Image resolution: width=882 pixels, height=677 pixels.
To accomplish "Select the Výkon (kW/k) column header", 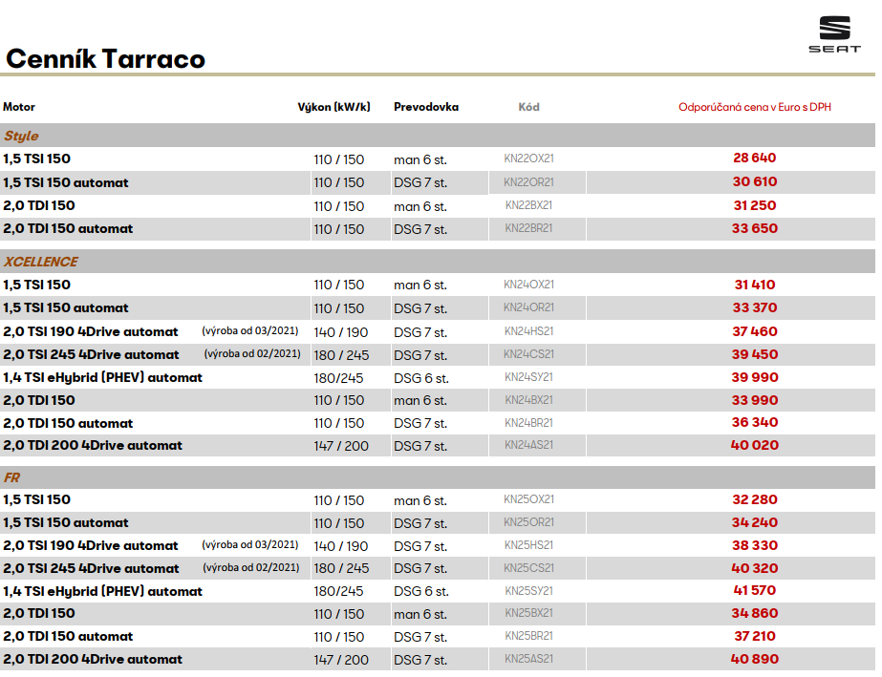I will tap(333, 107).
